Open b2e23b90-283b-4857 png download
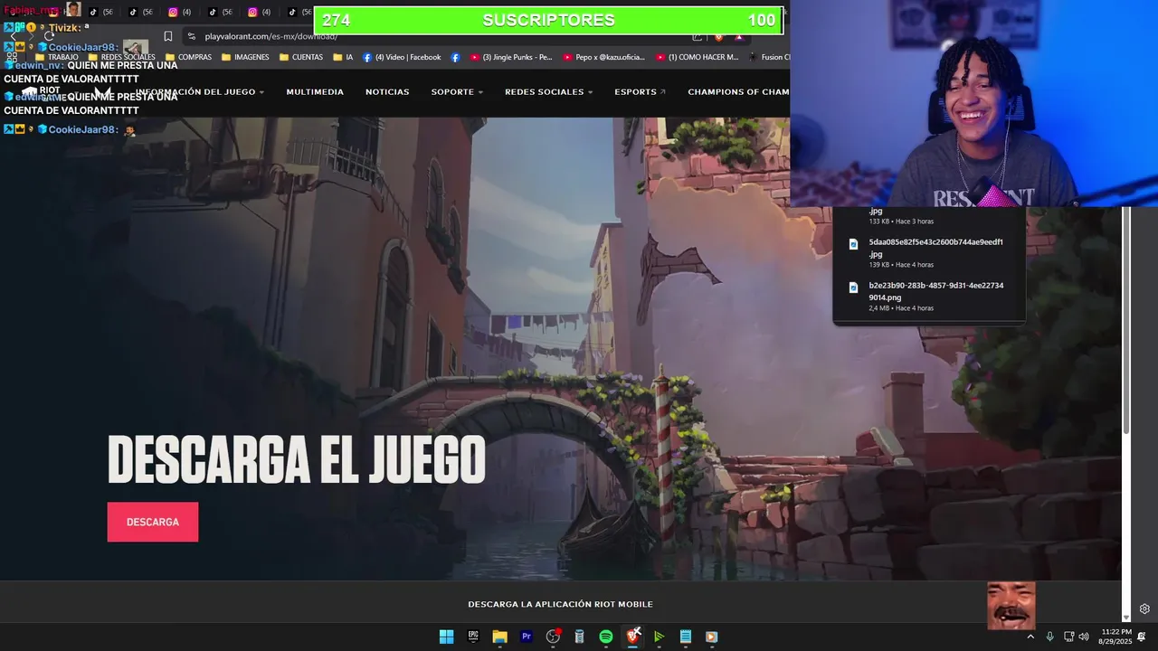1158x651 pixels. tap(935, 291)
